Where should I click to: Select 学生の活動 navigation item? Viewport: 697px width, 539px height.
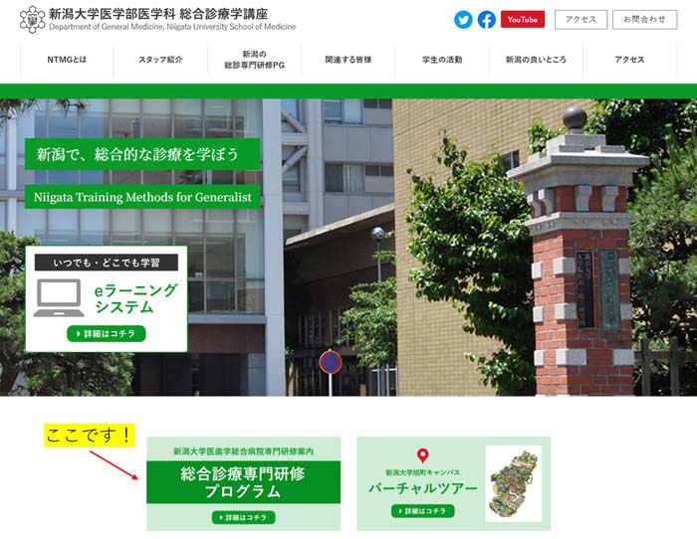[441, 60]
